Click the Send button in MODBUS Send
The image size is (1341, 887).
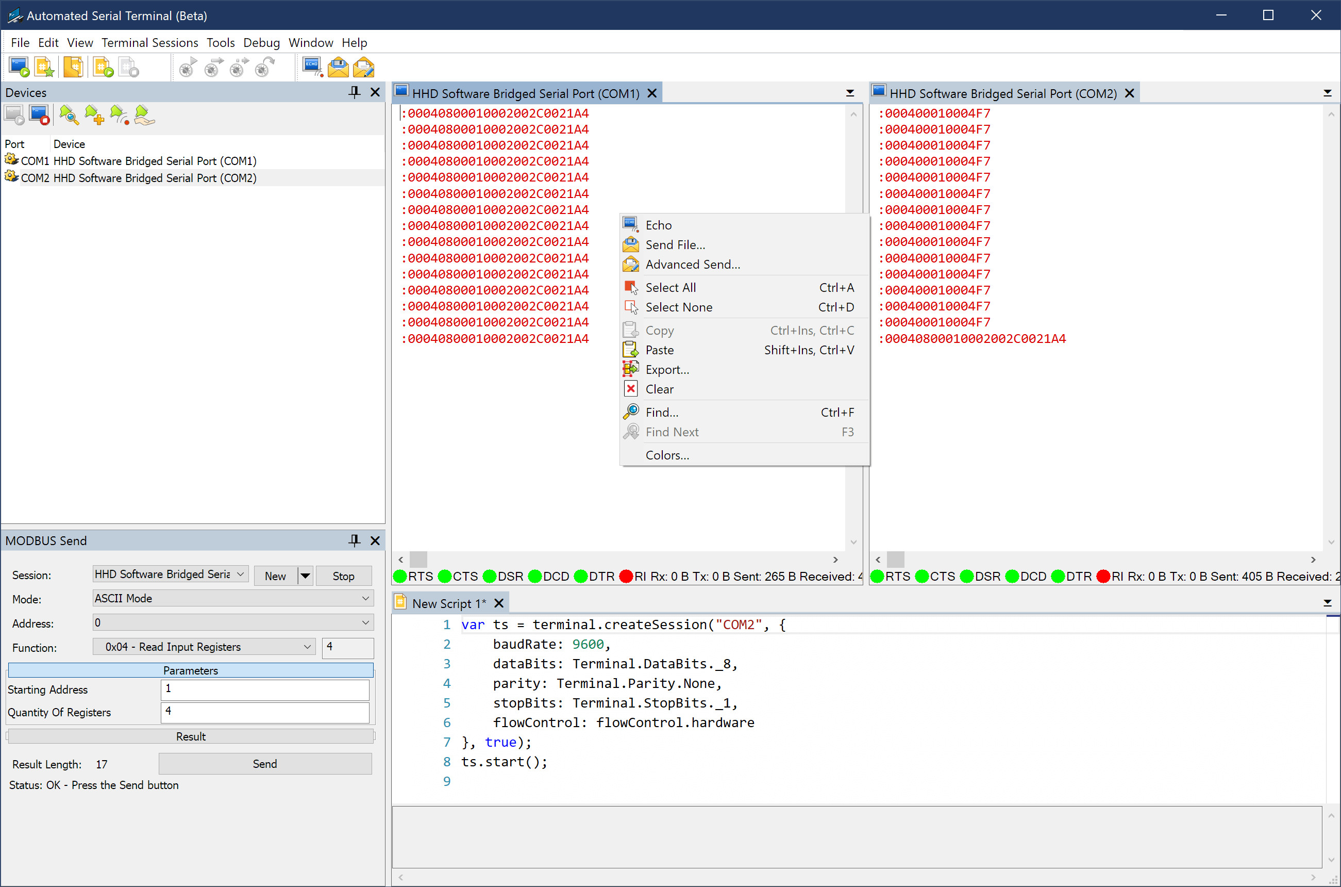pyautogui.click(x=264, y=764)
